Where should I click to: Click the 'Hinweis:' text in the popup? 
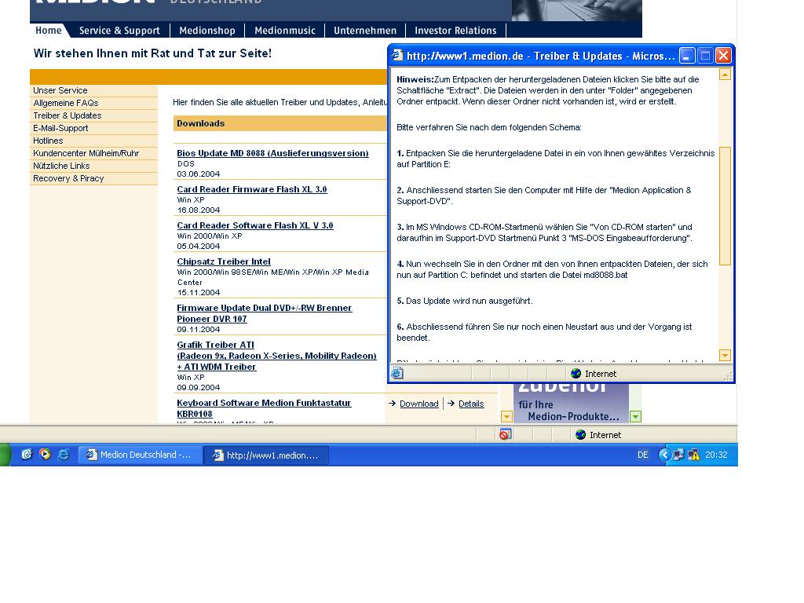[x=415, y=79]
